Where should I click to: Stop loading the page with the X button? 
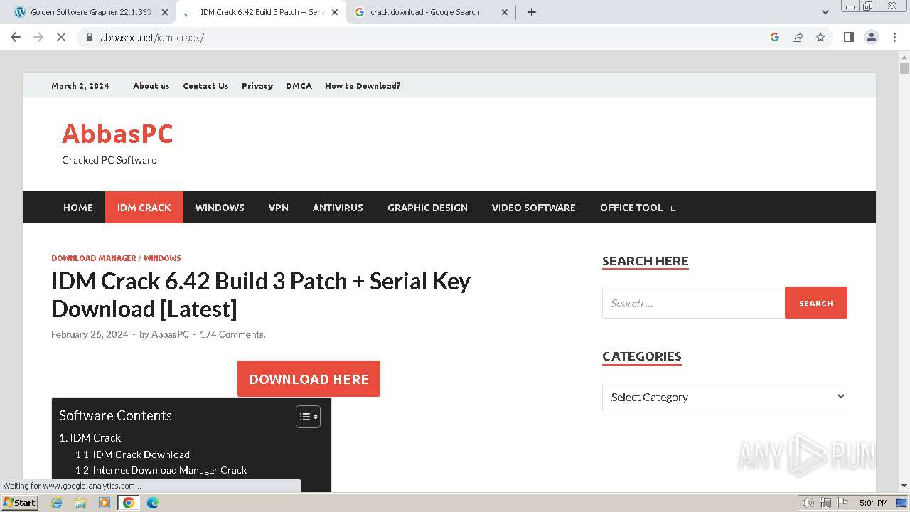(61, 37)
